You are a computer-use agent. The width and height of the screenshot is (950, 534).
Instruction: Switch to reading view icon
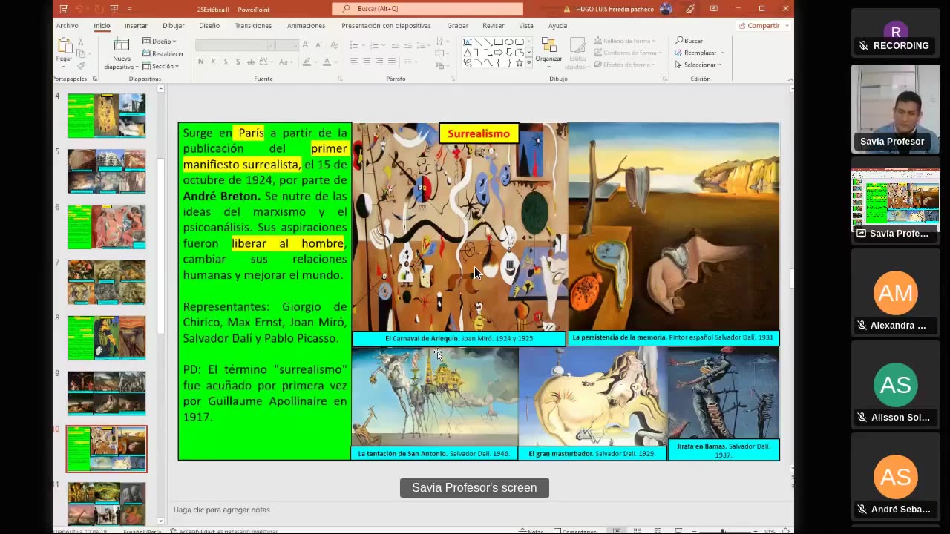pyautogui.click(x=658, y=531)
